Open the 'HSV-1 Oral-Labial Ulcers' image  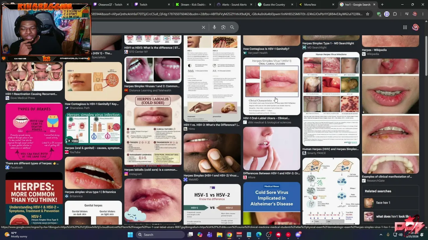coord(272,86)
